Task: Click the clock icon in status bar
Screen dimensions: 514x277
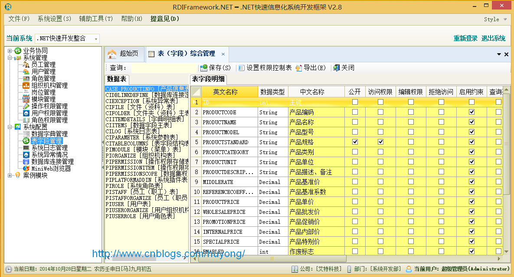Action: click(x=9, y=269)
